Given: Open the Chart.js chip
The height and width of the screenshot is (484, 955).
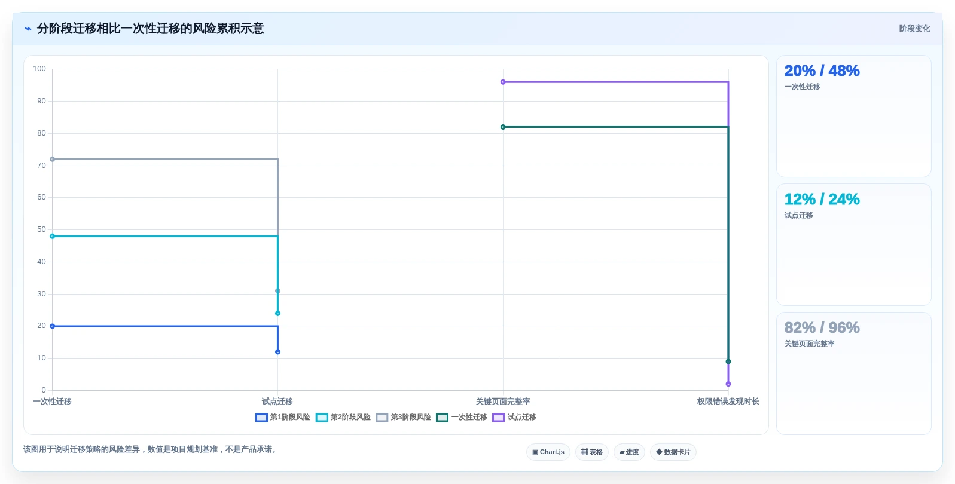Looking at the screenshot, I should click(x=548, y=452).
